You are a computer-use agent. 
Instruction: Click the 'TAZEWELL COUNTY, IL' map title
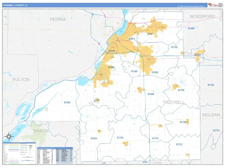coord(15,5)
